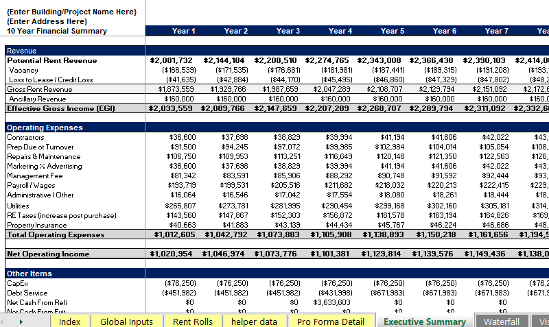
Task: Select the Potential Rent Revenue label
Action: (52, 60)
